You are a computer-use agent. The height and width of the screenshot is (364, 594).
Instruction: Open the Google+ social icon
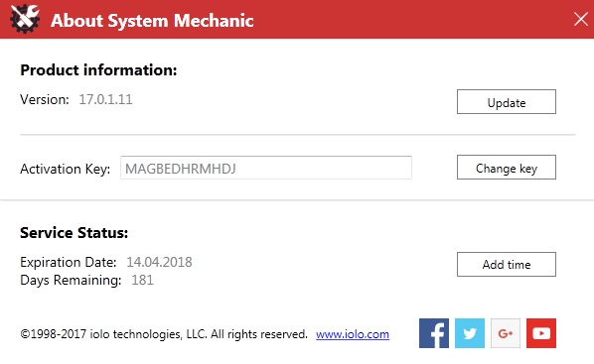coord(506,333)
